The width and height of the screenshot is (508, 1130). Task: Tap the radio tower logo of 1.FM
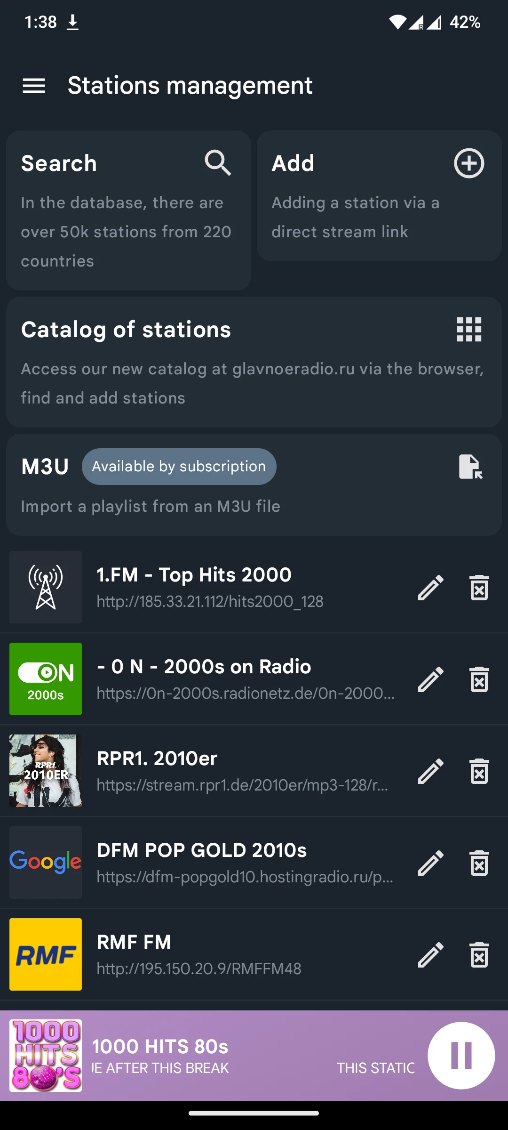(x=46, y=587)
